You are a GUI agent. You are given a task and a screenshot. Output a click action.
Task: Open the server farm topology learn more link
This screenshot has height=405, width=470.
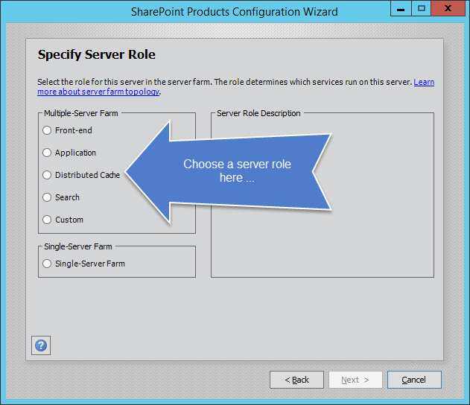coord(98,92)
